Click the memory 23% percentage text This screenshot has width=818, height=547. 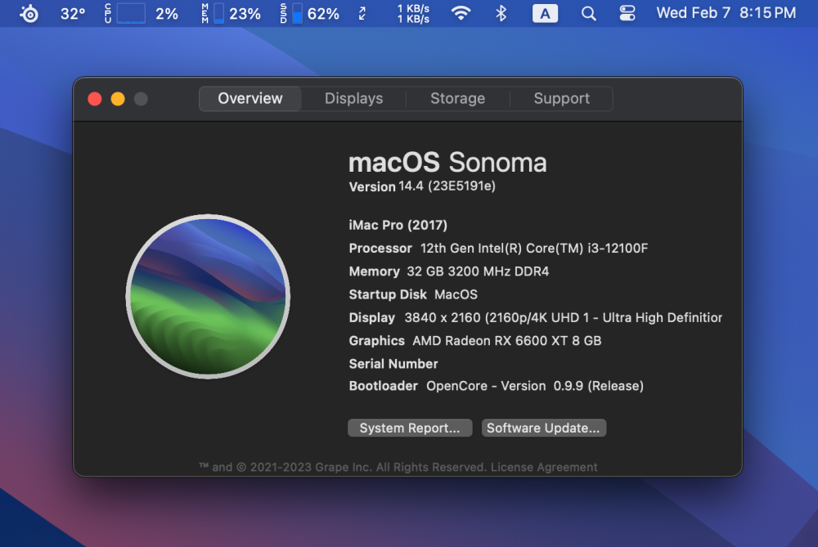(x=245, y=14)
